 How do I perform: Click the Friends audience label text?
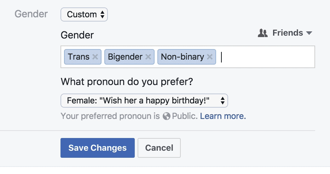[288, 33]
